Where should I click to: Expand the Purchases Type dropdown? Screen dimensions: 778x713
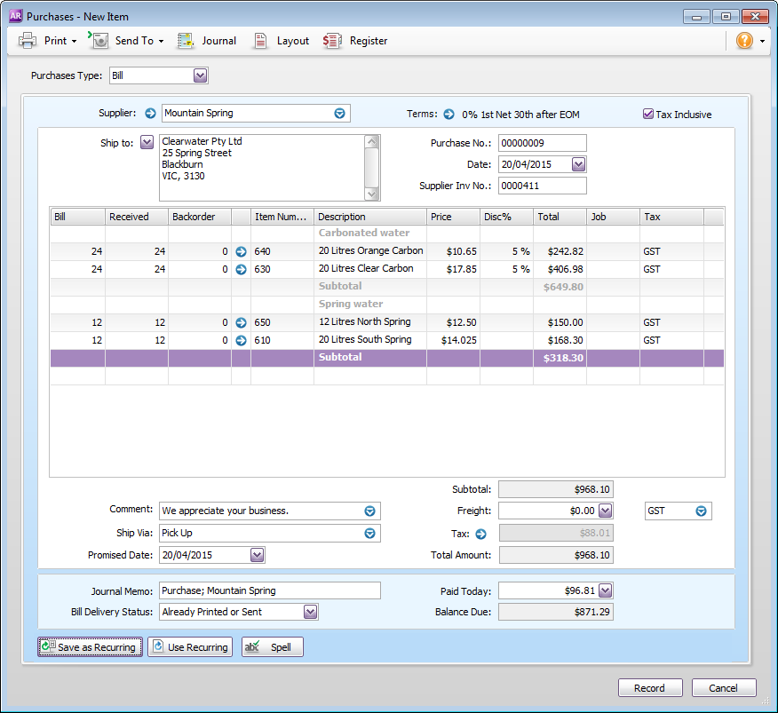click(200, 76)
